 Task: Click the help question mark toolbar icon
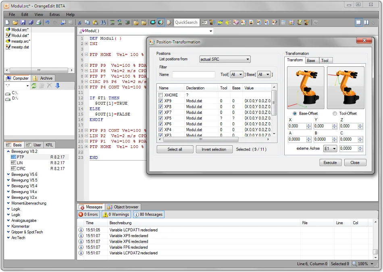click(x=316, y=23)
